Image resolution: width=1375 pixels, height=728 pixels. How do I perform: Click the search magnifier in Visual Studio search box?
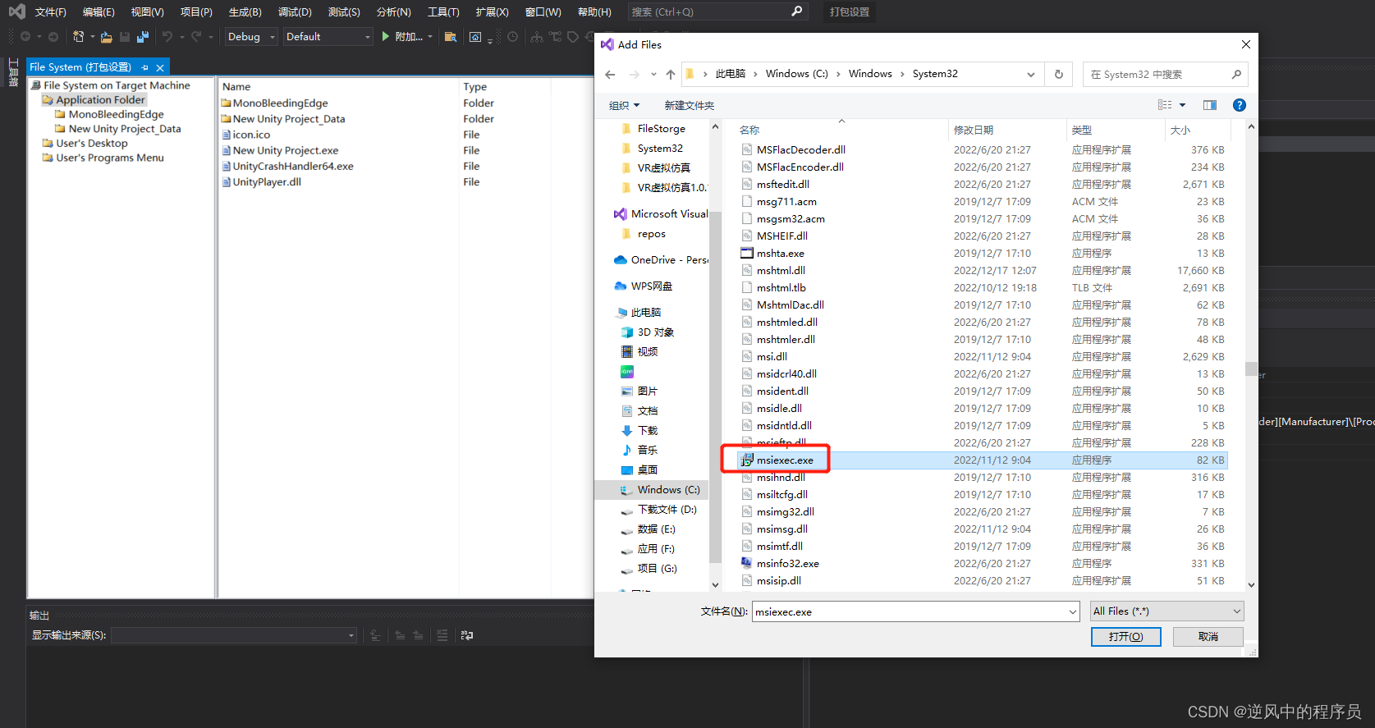click(x=796, y=11)
